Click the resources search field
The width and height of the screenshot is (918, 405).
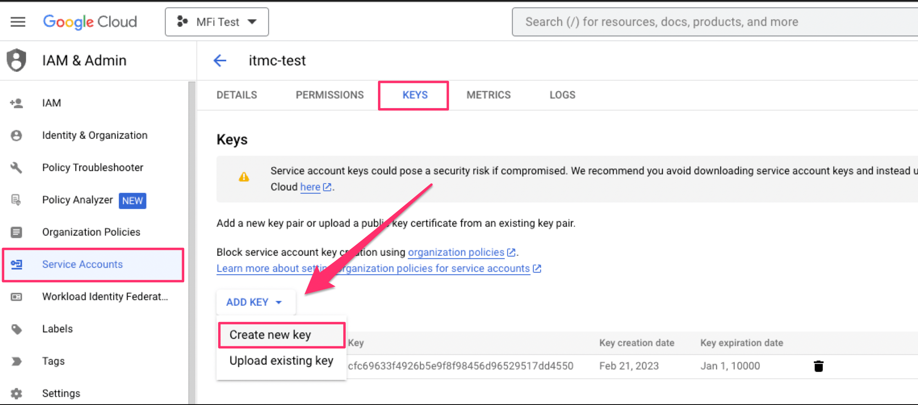tap(715, 22)
